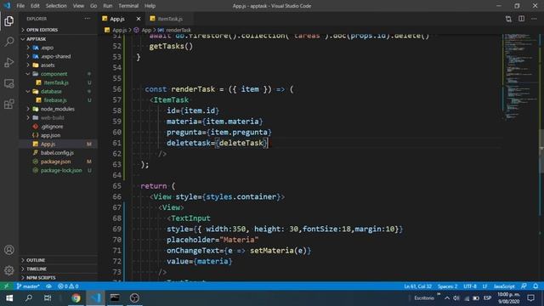
Task: Change indentation via Spaces: 2
Action: 447,286
